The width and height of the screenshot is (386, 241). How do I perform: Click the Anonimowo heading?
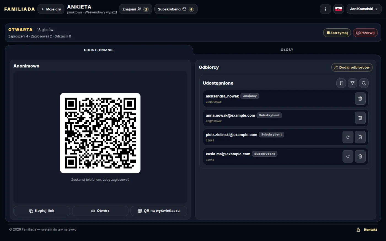pos(26,66)
